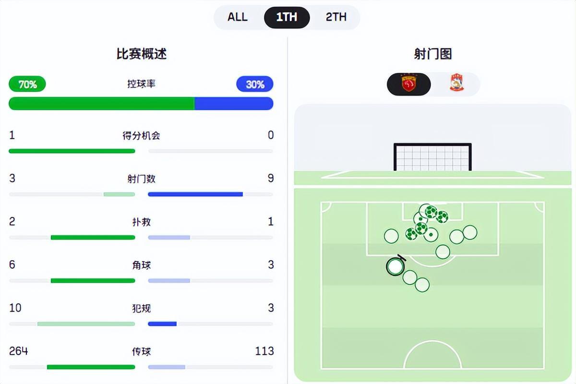Click the lowest shot marker outside the box
The height and width of the screenshot is (384, 576).
(422, 285)
